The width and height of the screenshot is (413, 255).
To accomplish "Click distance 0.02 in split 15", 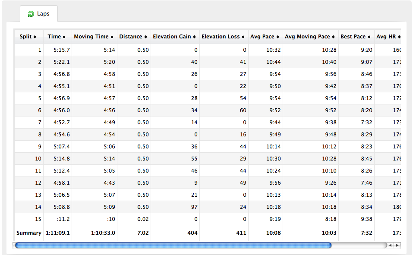I will [143, 219].
